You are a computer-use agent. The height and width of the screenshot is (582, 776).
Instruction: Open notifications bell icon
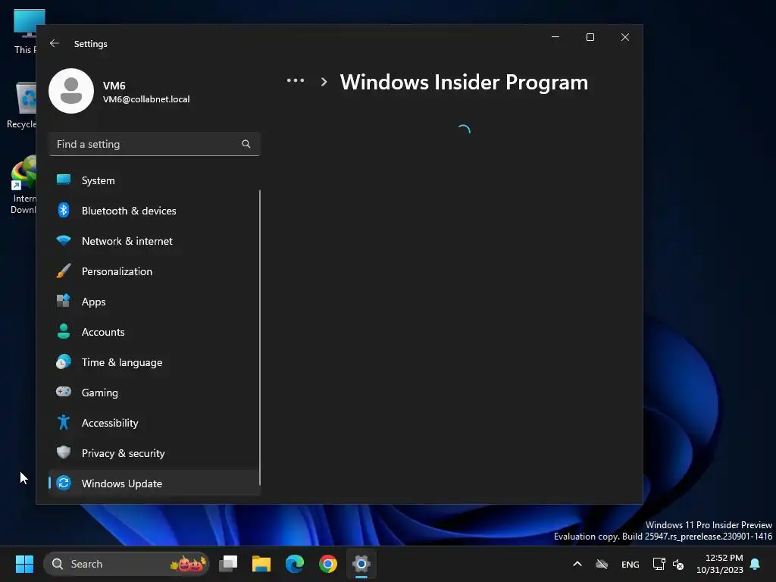click(756, 564)
